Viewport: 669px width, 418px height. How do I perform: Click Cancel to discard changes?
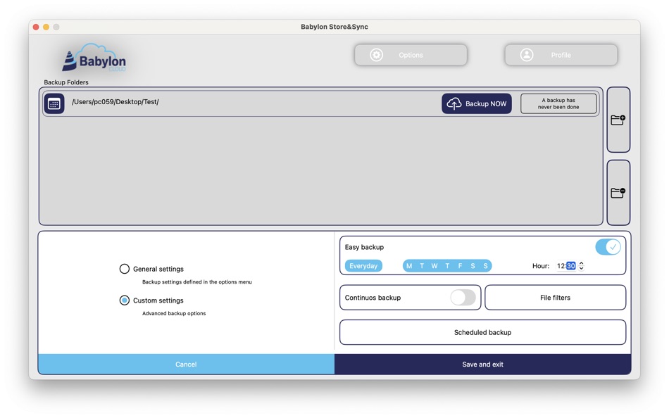pos(186,365)
